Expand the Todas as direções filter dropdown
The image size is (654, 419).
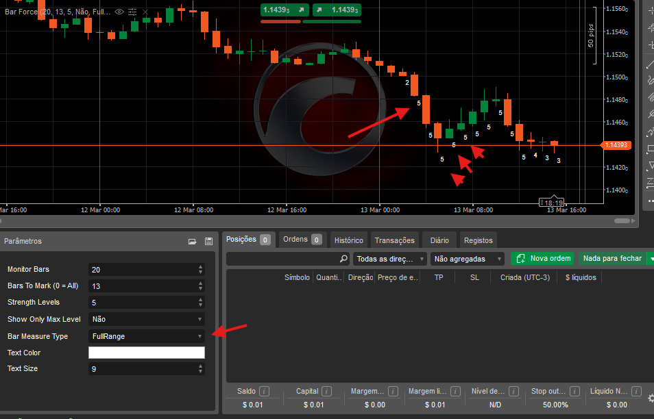[390, 259]
